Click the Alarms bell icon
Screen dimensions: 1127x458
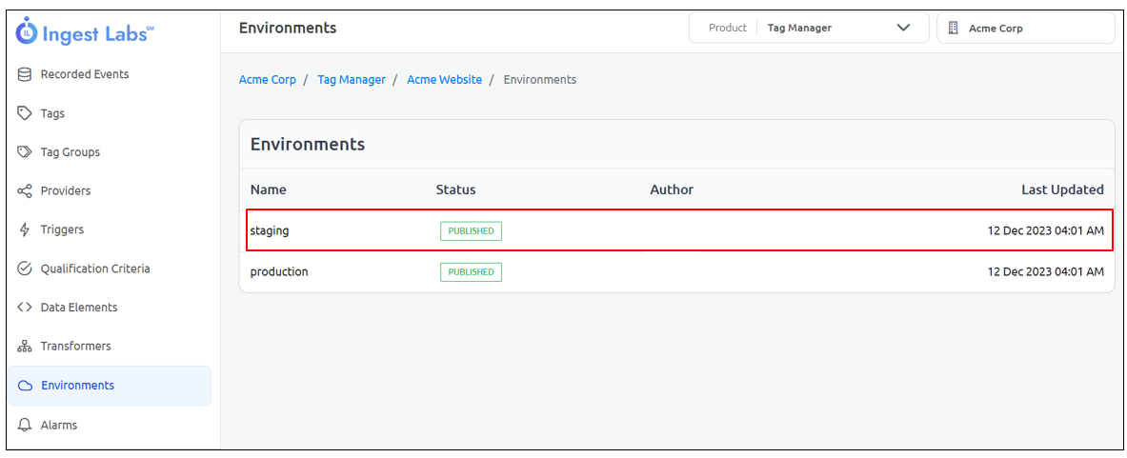(25, 425)
